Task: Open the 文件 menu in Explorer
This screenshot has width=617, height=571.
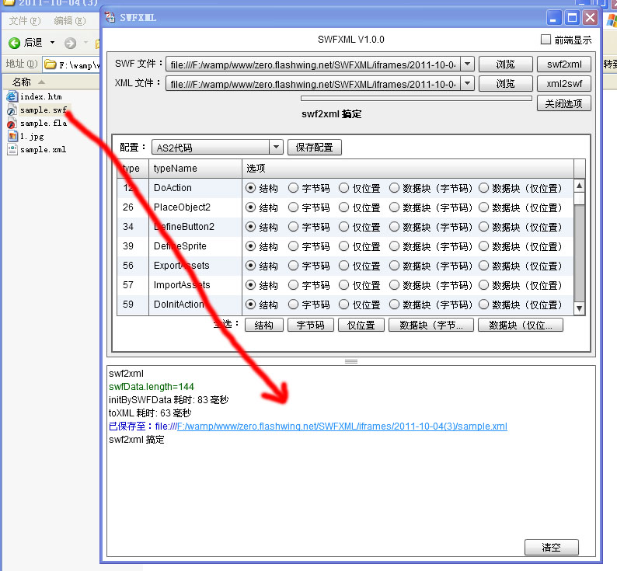Action: 24,21
